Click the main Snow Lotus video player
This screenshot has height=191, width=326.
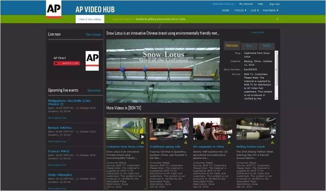[163, 71]
